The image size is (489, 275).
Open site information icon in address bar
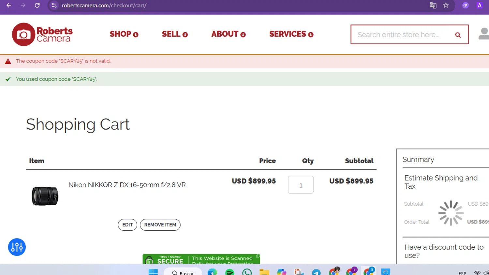(54, 5)
